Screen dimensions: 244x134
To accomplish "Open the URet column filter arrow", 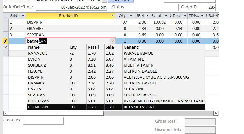I will coord(147,16).
